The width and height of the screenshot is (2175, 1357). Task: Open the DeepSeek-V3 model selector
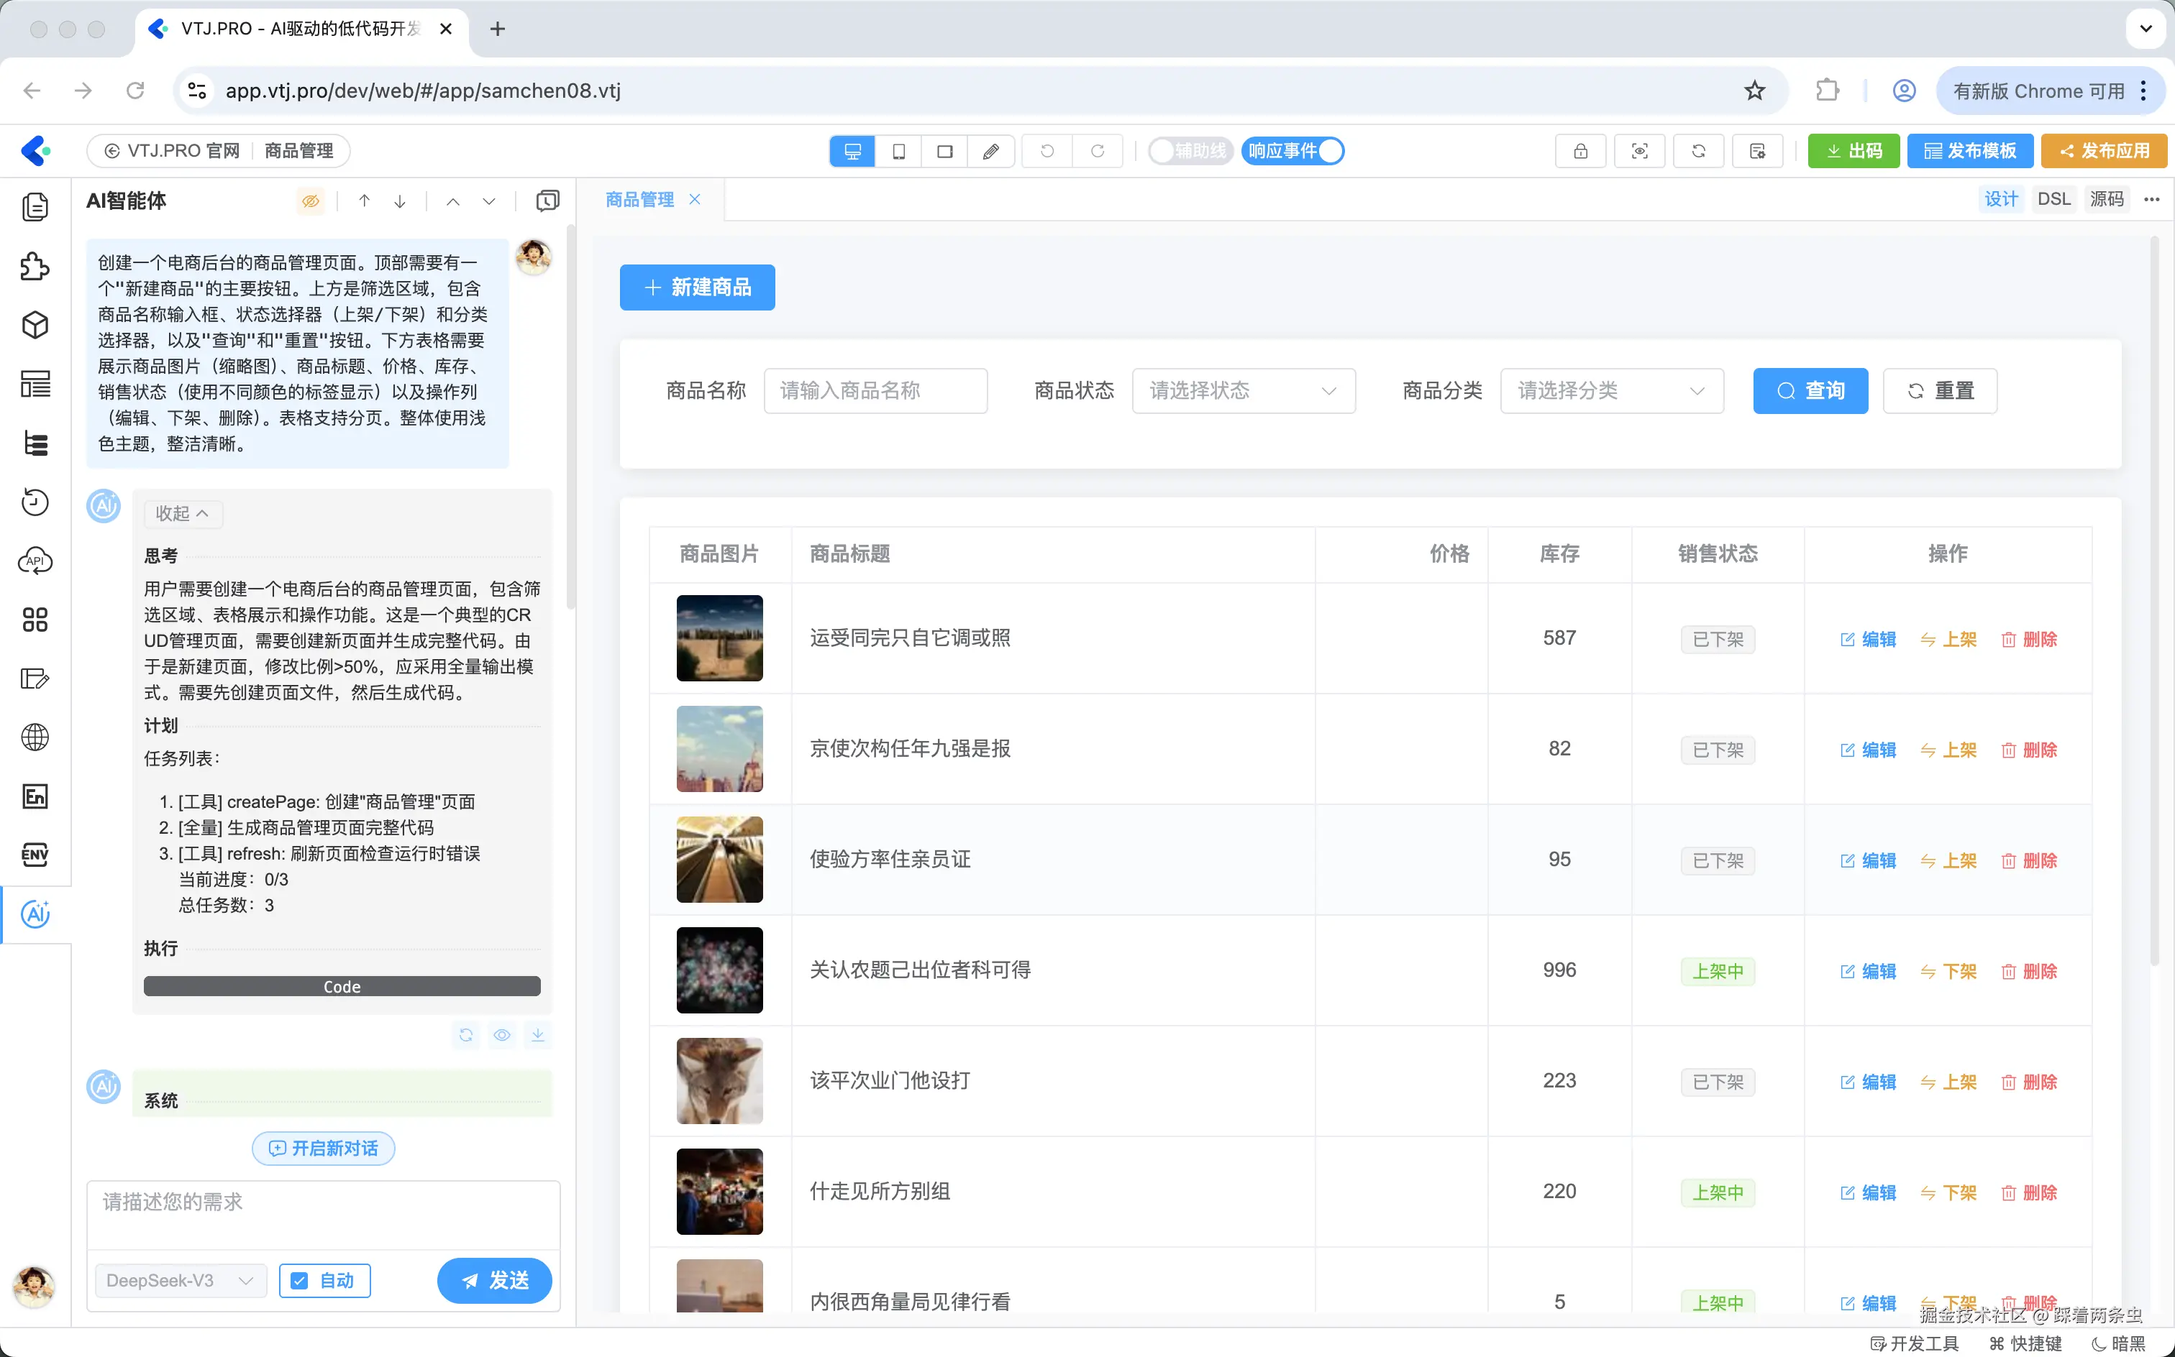(180, 1281)
